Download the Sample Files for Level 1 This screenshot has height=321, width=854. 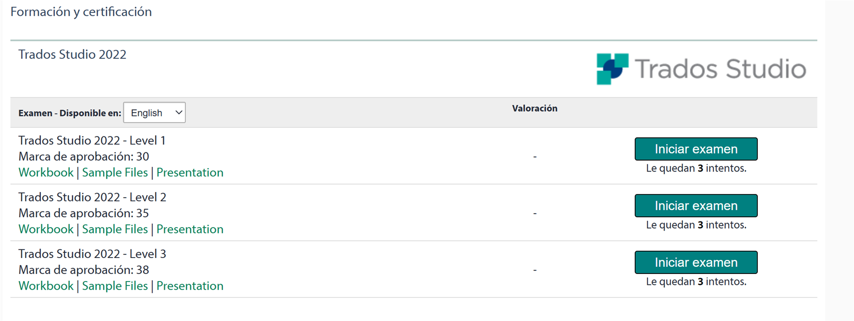(114, 172)
